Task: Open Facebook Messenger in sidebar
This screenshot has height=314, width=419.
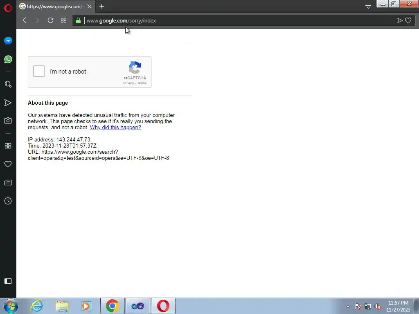Action: 8,40
